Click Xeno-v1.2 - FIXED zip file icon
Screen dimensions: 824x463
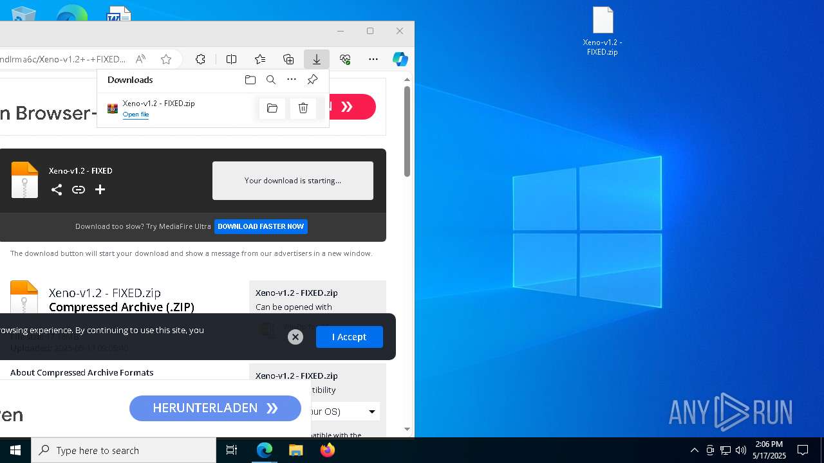pos(24,180)
